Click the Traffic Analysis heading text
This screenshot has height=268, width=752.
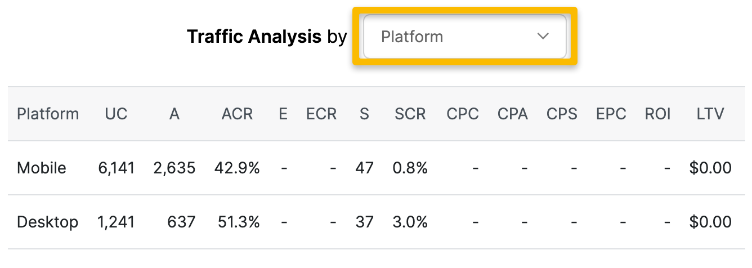(254, 37)
